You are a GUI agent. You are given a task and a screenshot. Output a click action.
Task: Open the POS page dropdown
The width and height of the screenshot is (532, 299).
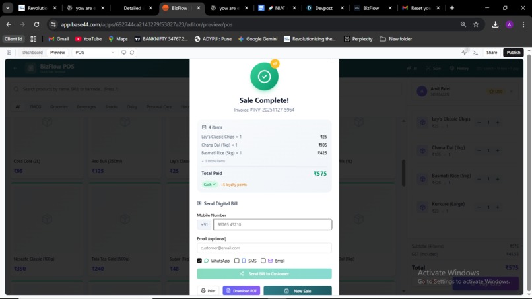click(x=94, y=53)
